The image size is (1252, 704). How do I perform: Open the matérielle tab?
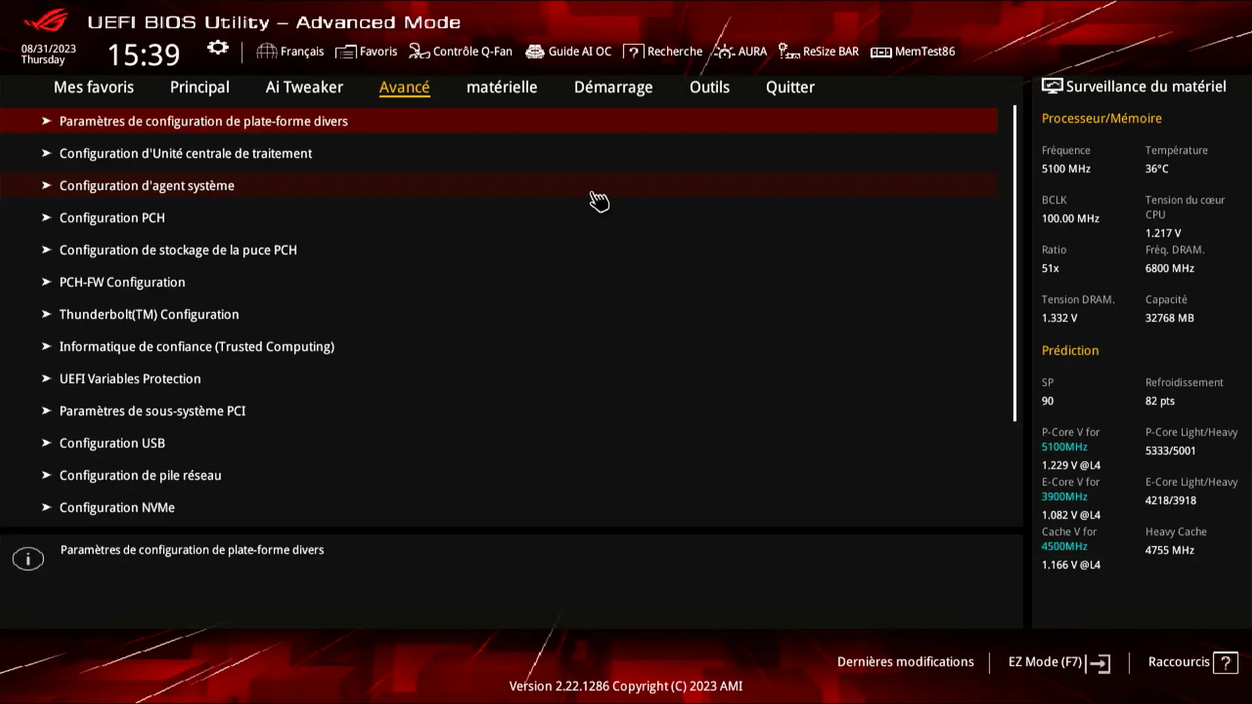501,87
